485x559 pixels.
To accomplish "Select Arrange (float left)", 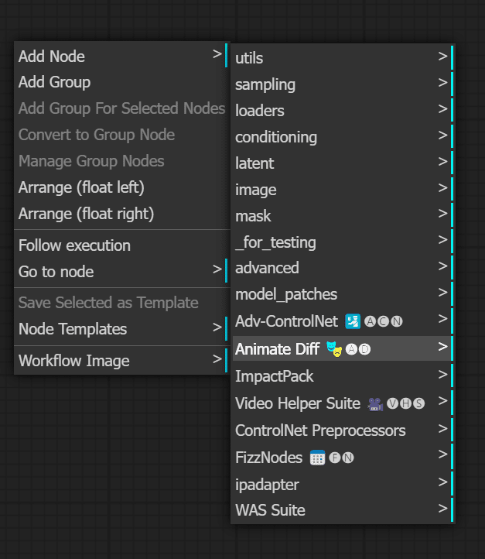I will 121,187.
